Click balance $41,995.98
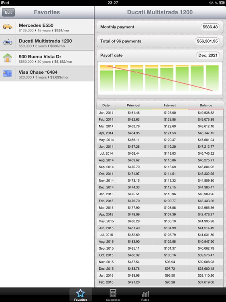226x302 pixels. pos(206,221)
